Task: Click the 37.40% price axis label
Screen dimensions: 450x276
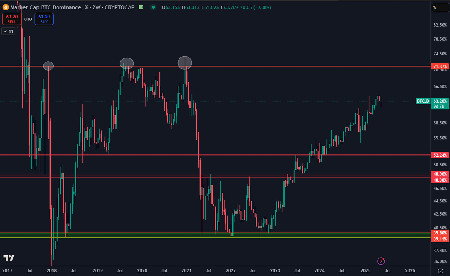Action: click(440, 250)
